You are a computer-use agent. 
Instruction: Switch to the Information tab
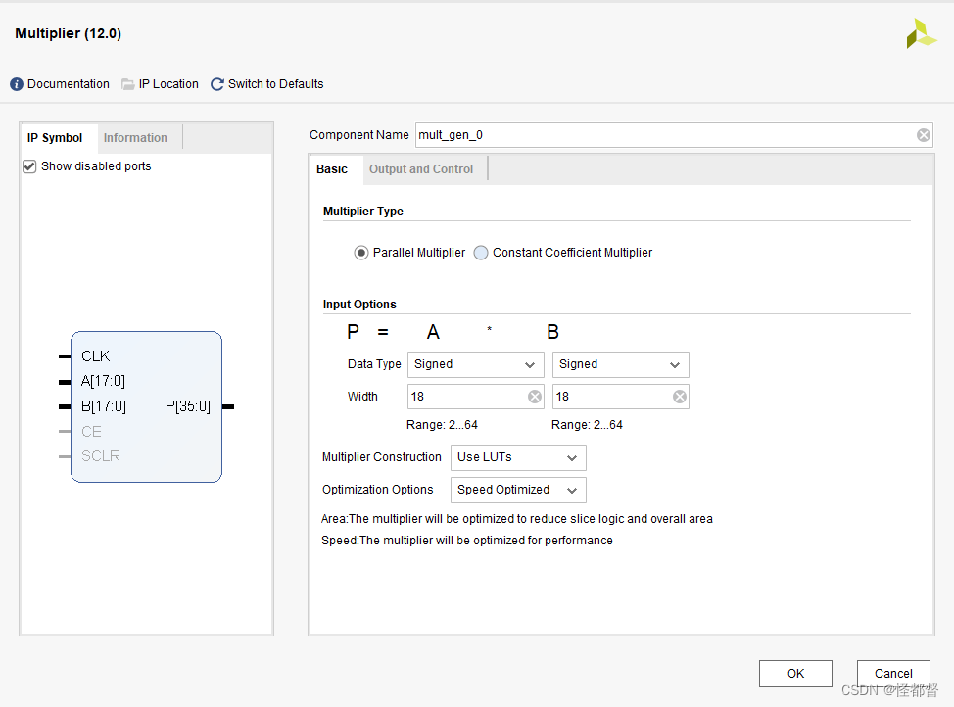pos(135,138)
